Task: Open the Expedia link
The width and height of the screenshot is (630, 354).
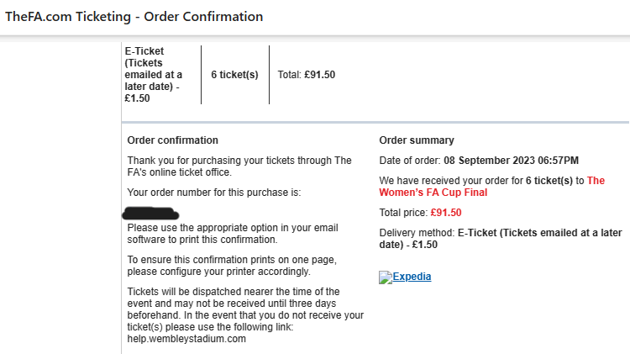Action: [412, 277]
